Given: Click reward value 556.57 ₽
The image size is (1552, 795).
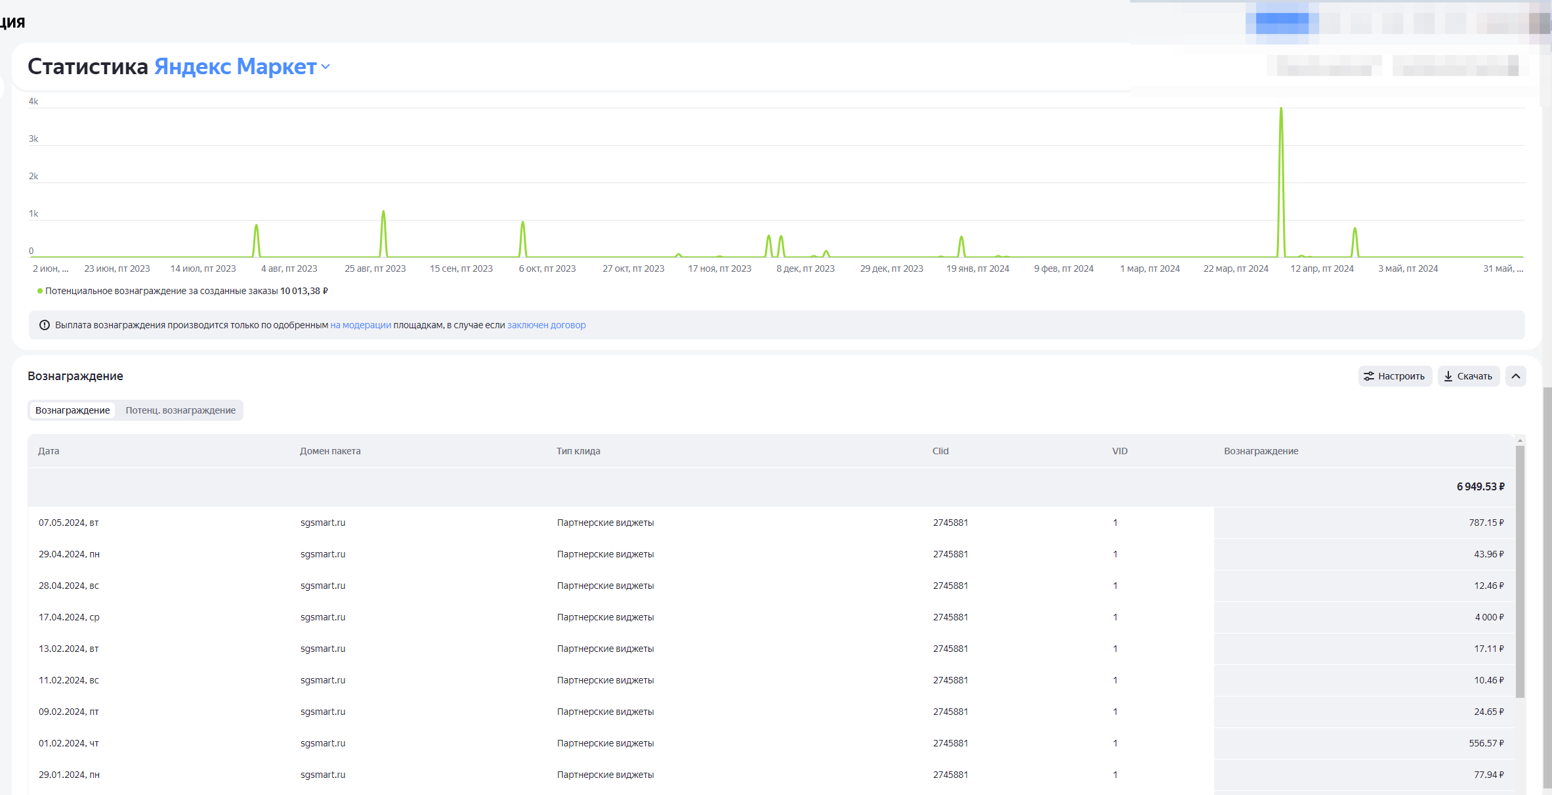Looking at the screenshot, I should coord(1486,743).
